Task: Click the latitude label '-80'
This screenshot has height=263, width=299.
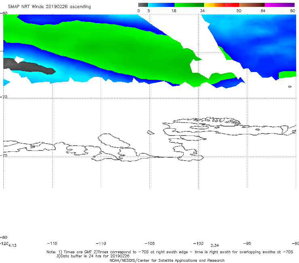Action: [x=4, y=237]
